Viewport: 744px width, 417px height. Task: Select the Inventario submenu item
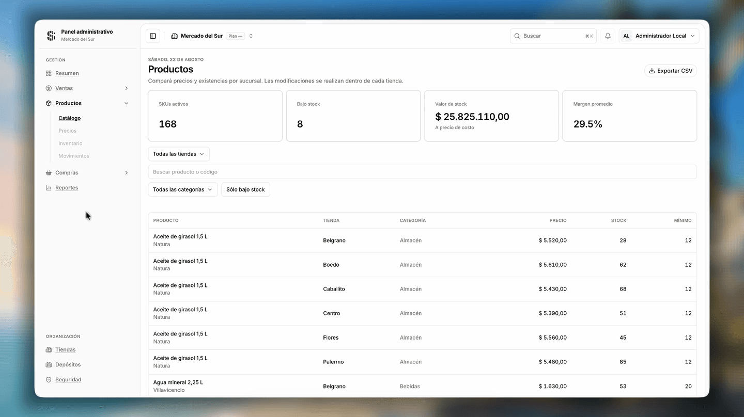(x=70, y=143)
